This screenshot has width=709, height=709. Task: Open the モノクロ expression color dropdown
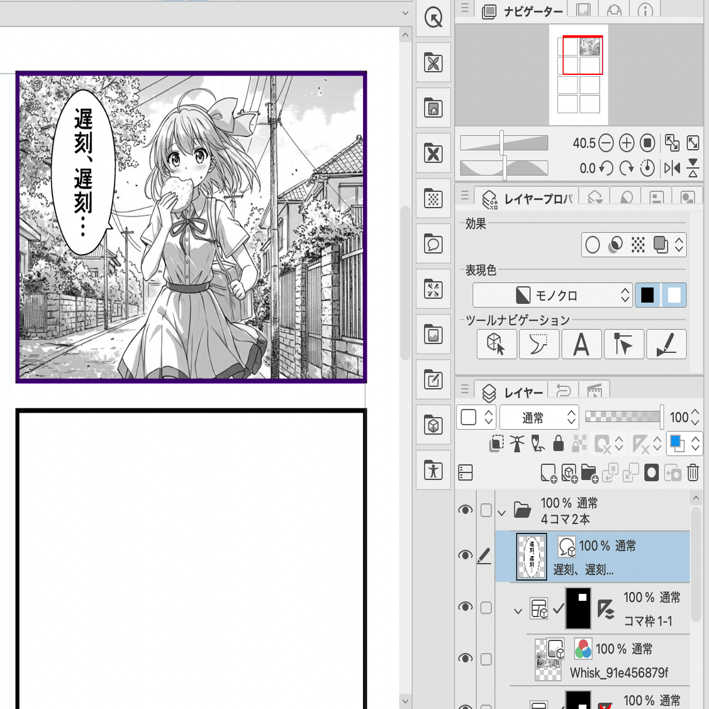(552, 295)
